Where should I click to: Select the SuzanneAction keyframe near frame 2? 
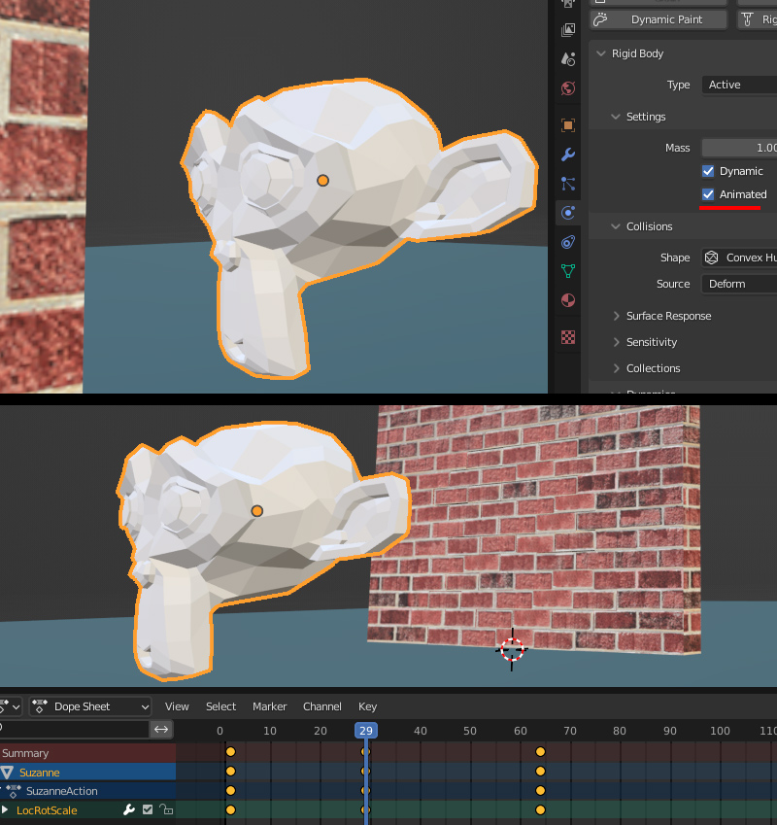tap(230, 790)
